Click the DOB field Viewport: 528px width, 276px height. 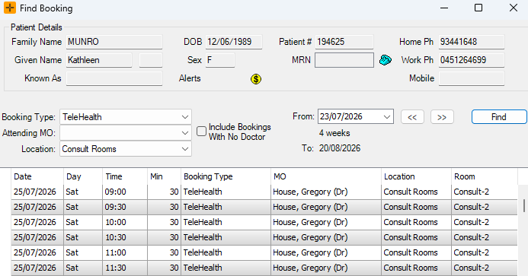coord(234,42)
